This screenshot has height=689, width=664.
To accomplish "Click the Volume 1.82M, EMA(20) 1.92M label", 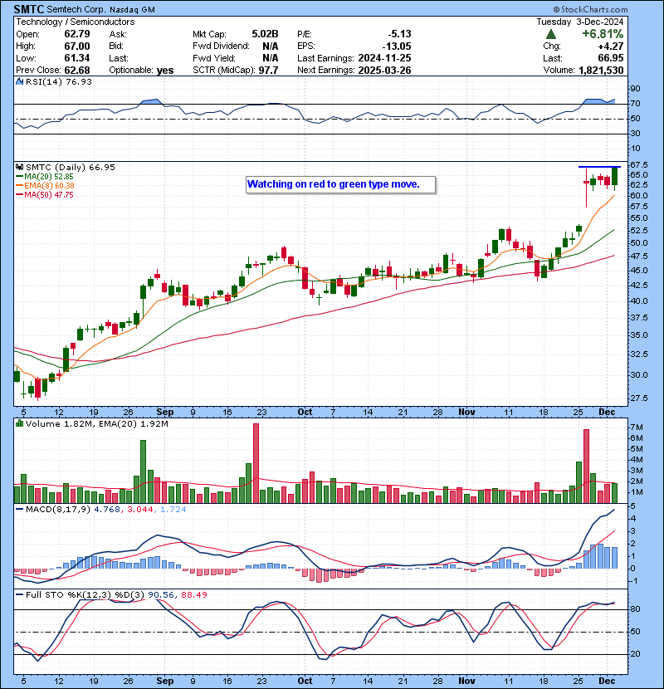I will click(x=96, y=423).
